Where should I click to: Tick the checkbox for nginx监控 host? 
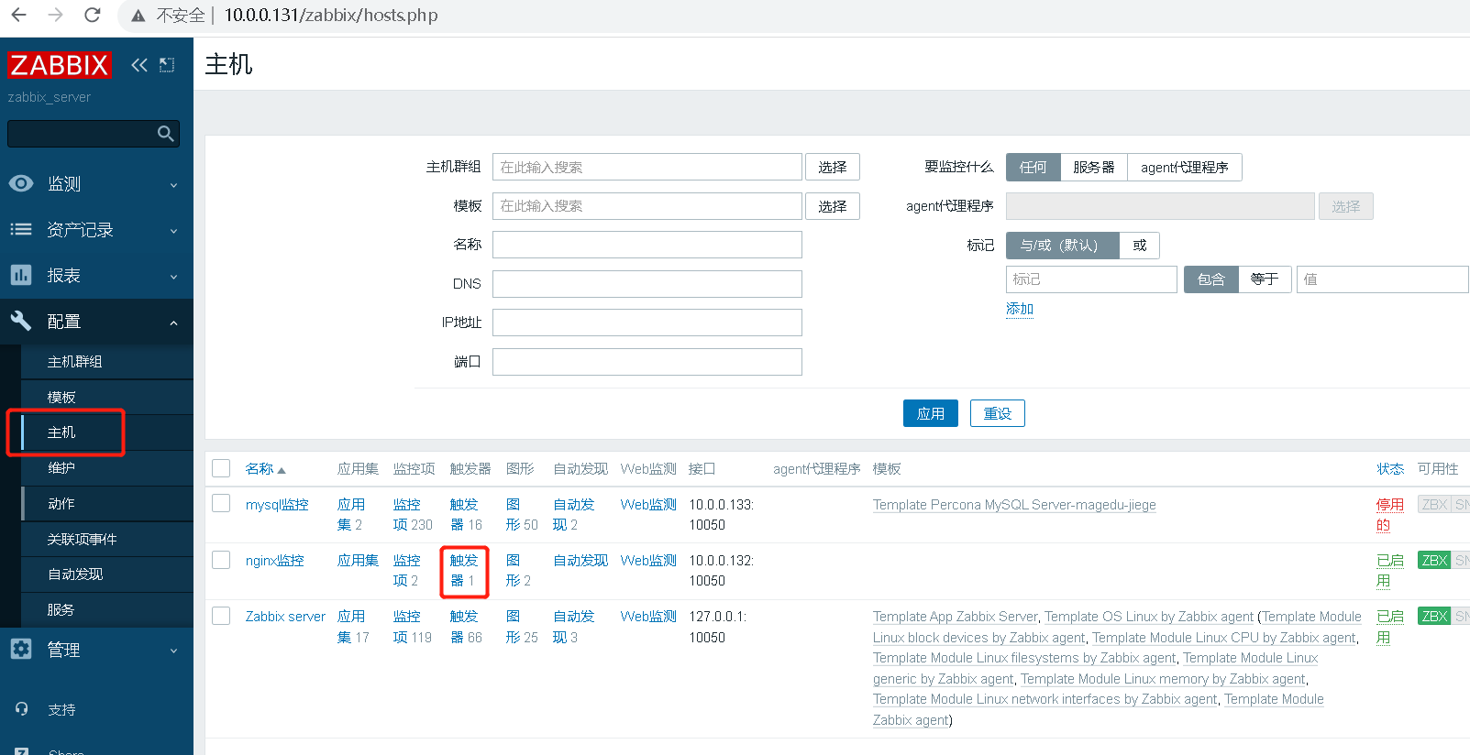pyautogui.click(x=221, y=560)
